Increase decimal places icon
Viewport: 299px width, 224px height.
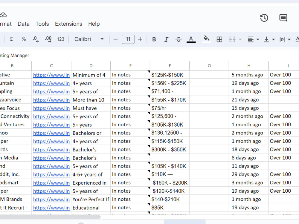[48, 39]
